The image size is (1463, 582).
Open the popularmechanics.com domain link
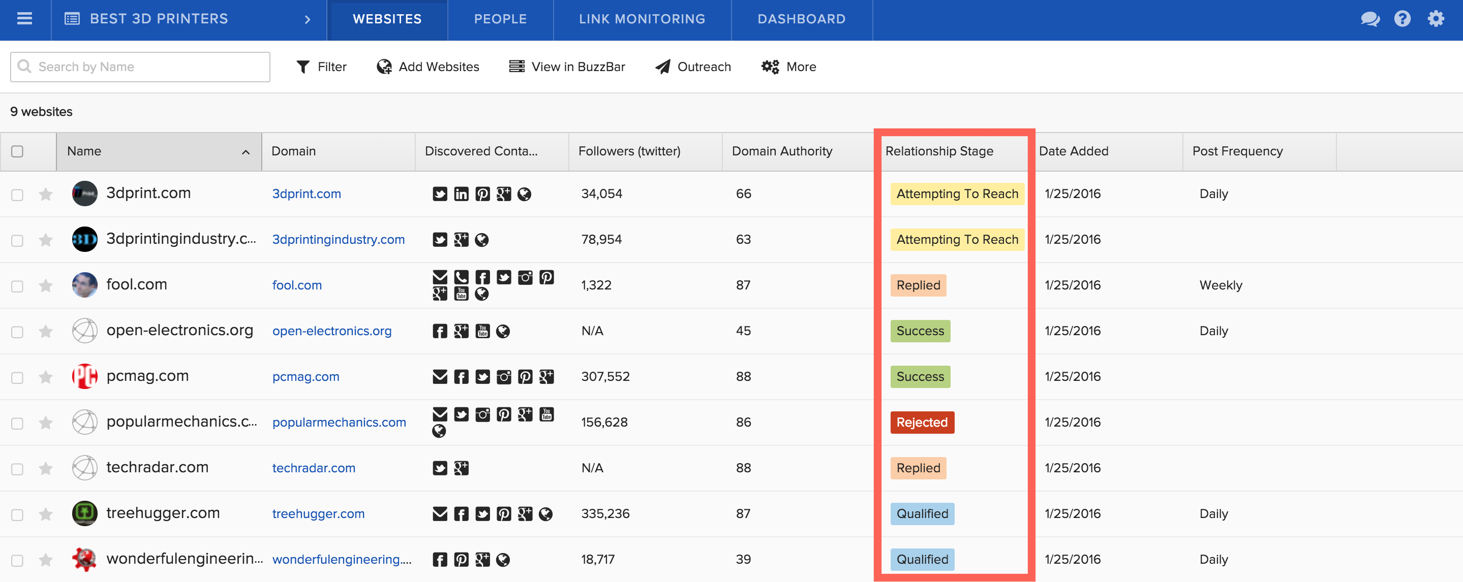[x=339, y=423]
